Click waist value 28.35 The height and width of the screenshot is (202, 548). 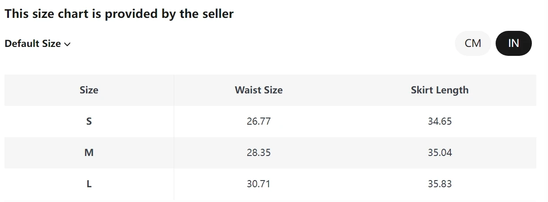[x=259, y=152]
